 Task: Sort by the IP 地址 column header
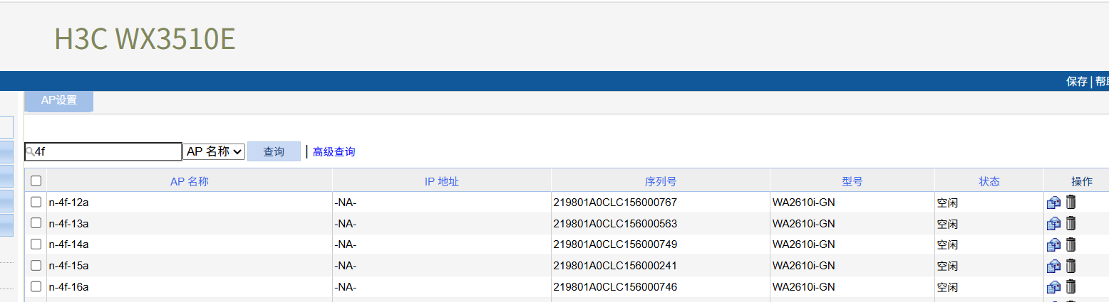(x=442, y=181)
